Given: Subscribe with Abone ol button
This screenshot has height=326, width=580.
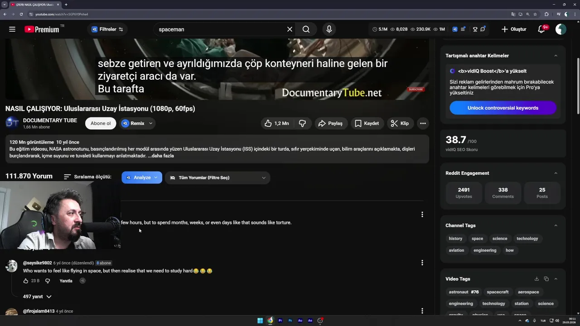Looking at the screenshot, I should coord(101,123).
